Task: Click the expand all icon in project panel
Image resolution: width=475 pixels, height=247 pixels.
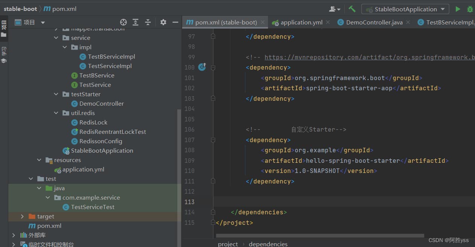Action: 135,23
